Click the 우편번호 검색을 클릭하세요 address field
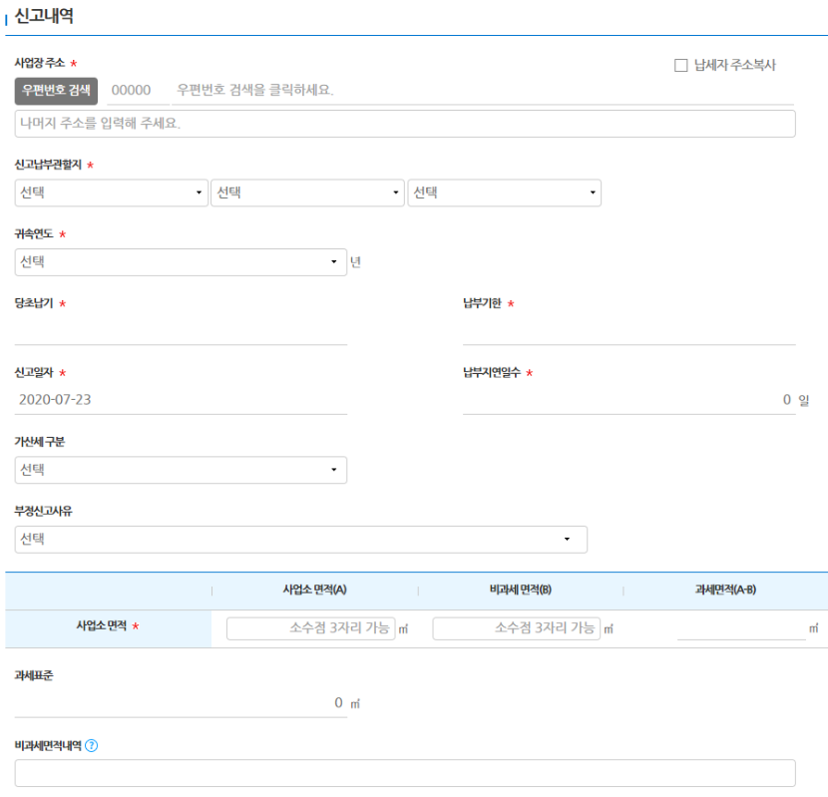The image size is (828, 797). (483, 91)
